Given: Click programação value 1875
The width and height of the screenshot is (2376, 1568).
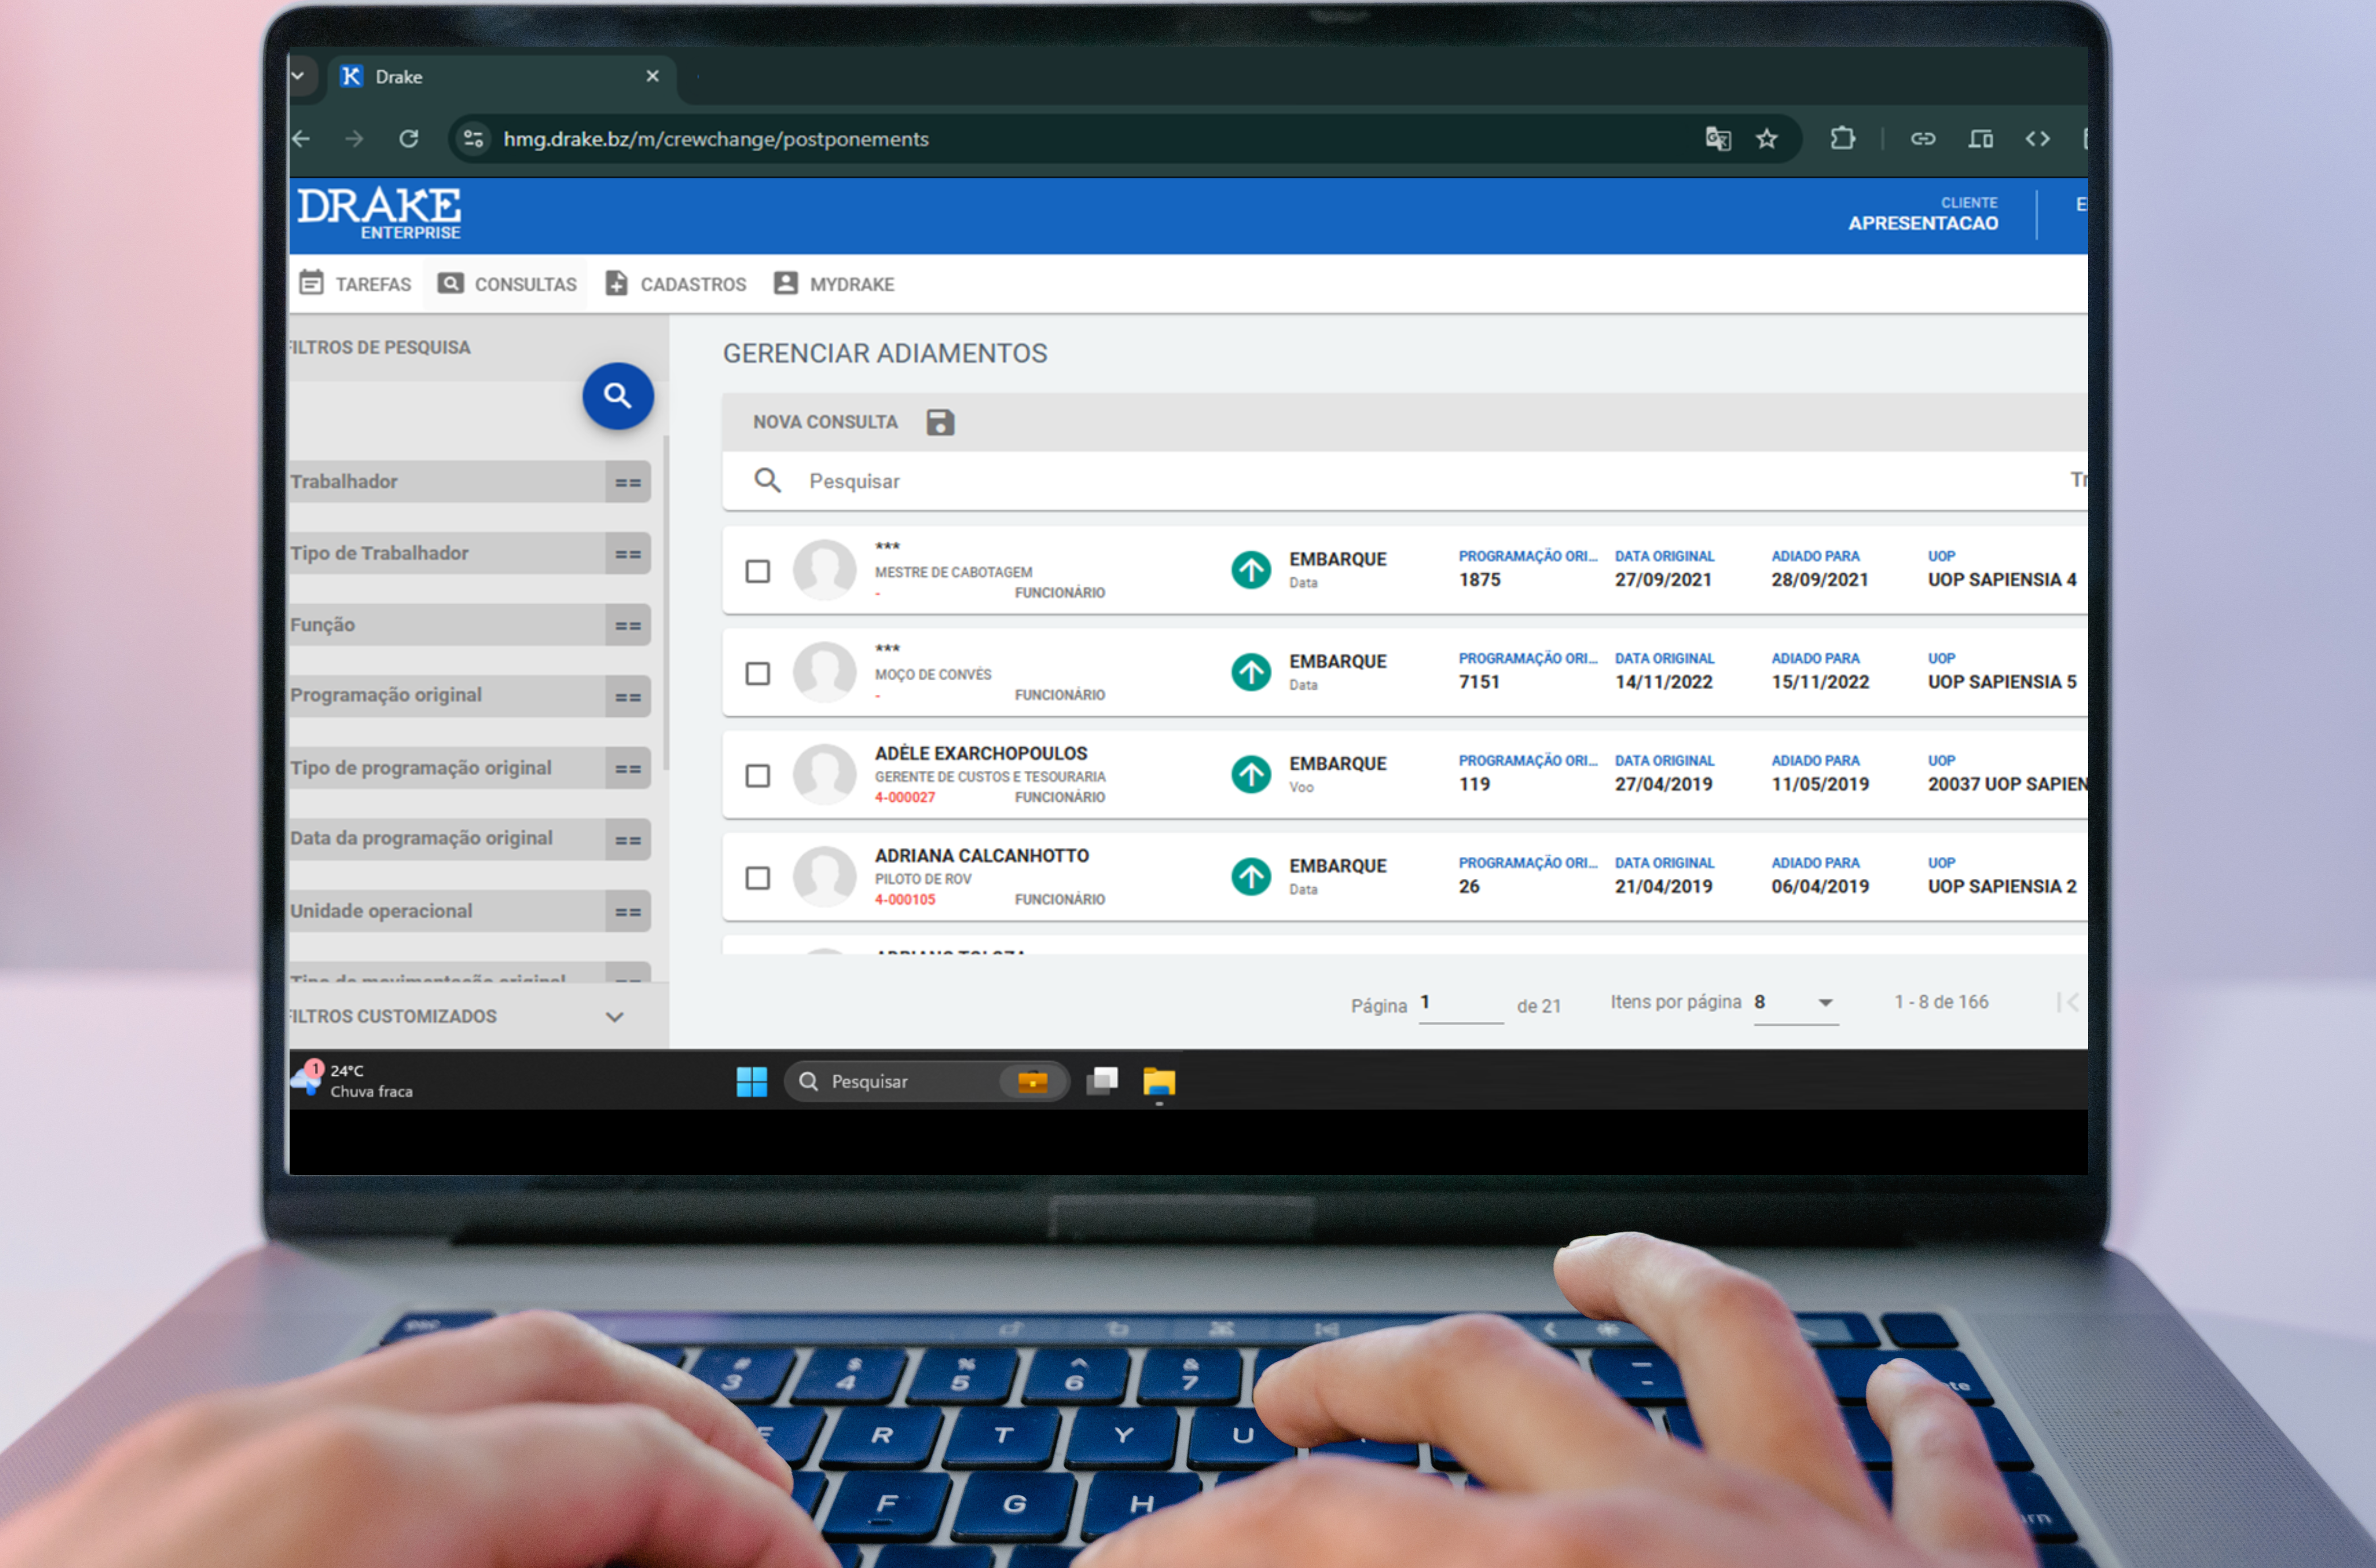Looking at the screenshot, I should point(1478,580).
